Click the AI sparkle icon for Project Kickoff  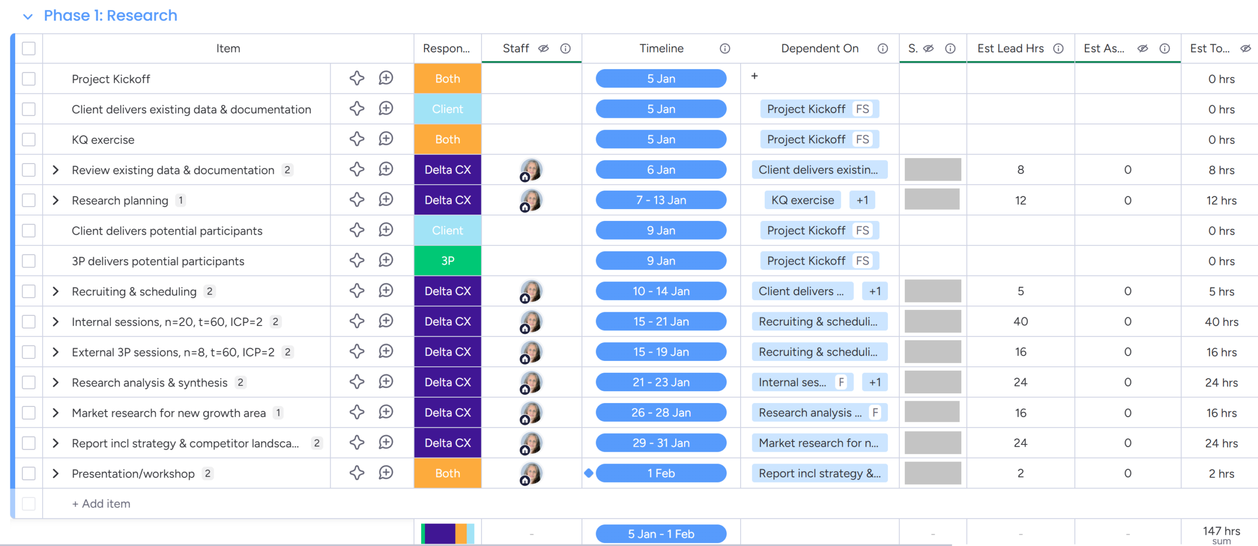(357, 78)
